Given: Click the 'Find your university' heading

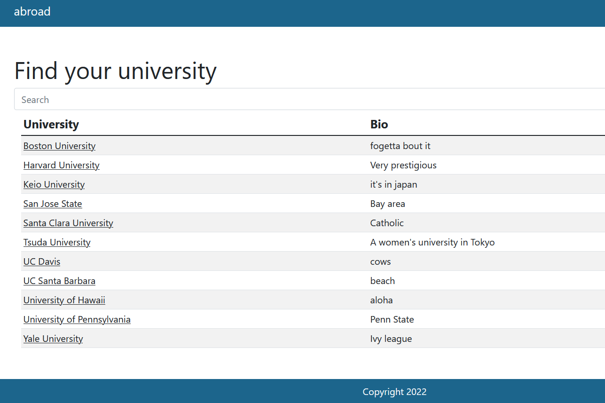Looking at the screenshot, I should tap(116, 71).
